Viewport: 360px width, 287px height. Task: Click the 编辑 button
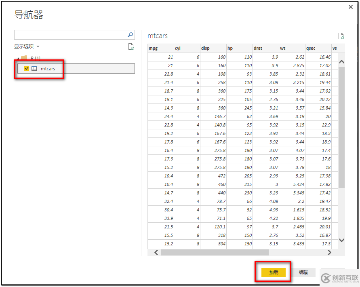click(x=303, y=272)
